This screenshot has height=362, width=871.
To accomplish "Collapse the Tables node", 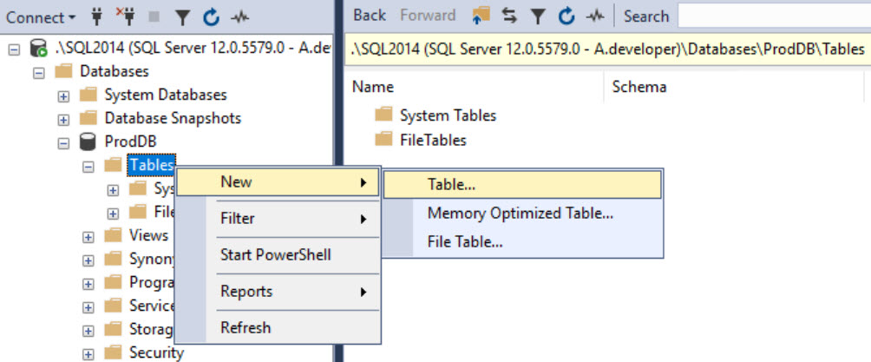I will pyautogui.click(x=88, y=168).
